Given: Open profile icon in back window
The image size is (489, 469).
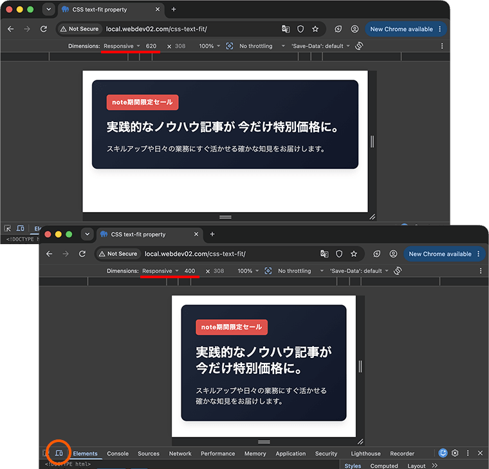Looking at the screenshot, I should click(x=355, y=29).
